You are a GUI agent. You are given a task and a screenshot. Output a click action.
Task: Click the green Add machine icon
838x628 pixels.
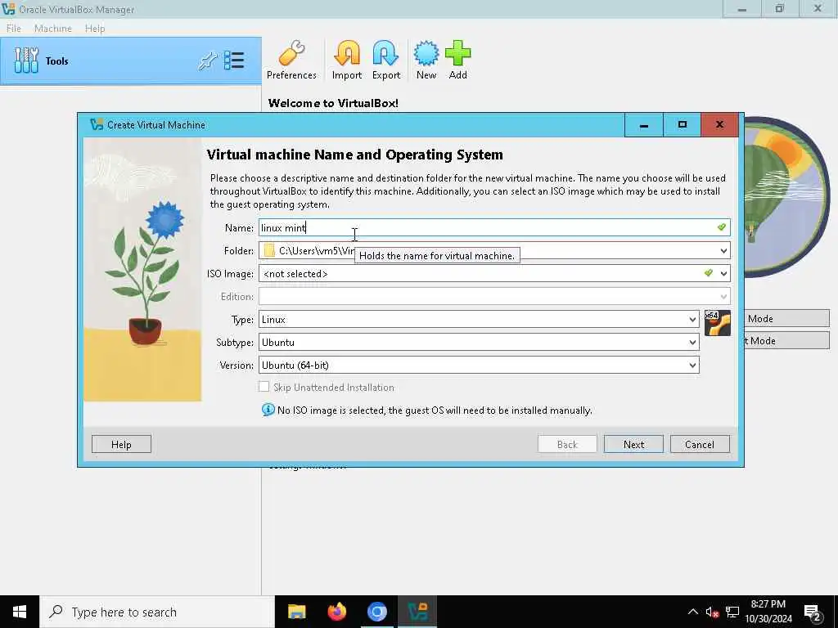[458, 60]
